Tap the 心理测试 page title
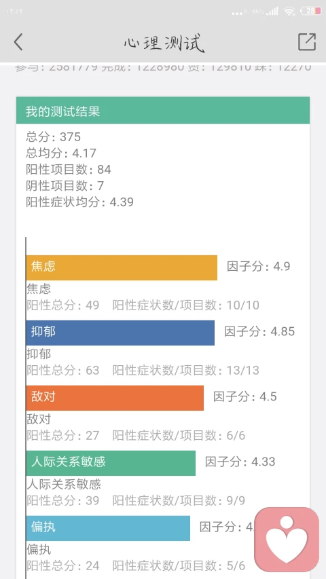The image size is (326, 579). (164, 43)
